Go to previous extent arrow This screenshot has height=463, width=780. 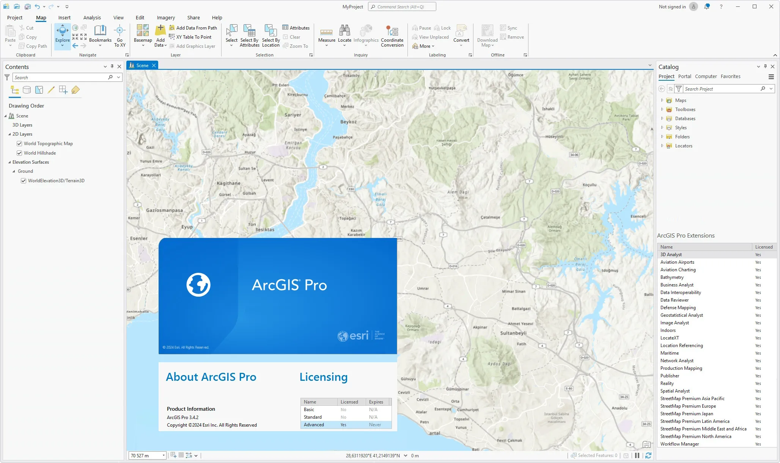click(x=75, y=45)
